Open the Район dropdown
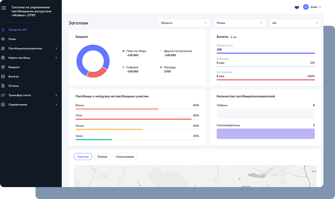Image resolution: width=335 pixels, height=199 pixels. [240, 23]
